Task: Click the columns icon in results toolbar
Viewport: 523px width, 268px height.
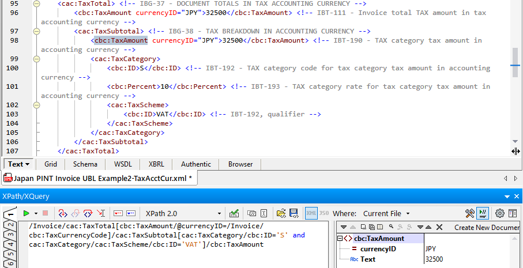Action: click(x=380, y=227)
